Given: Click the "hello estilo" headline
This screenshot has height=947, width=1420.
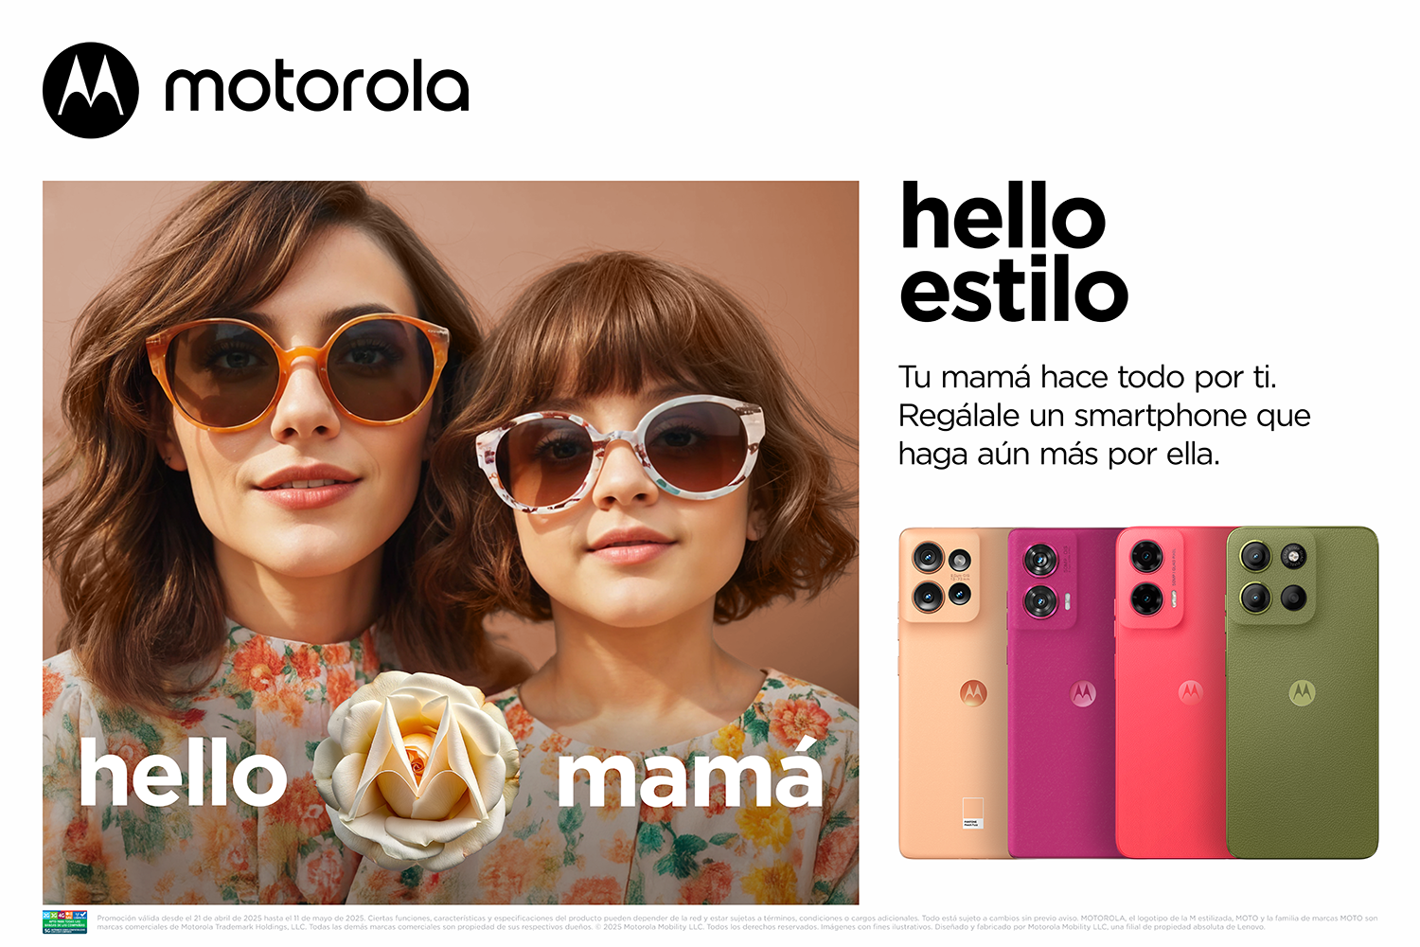Looking at the screenshot, I should click(1013, 253).
